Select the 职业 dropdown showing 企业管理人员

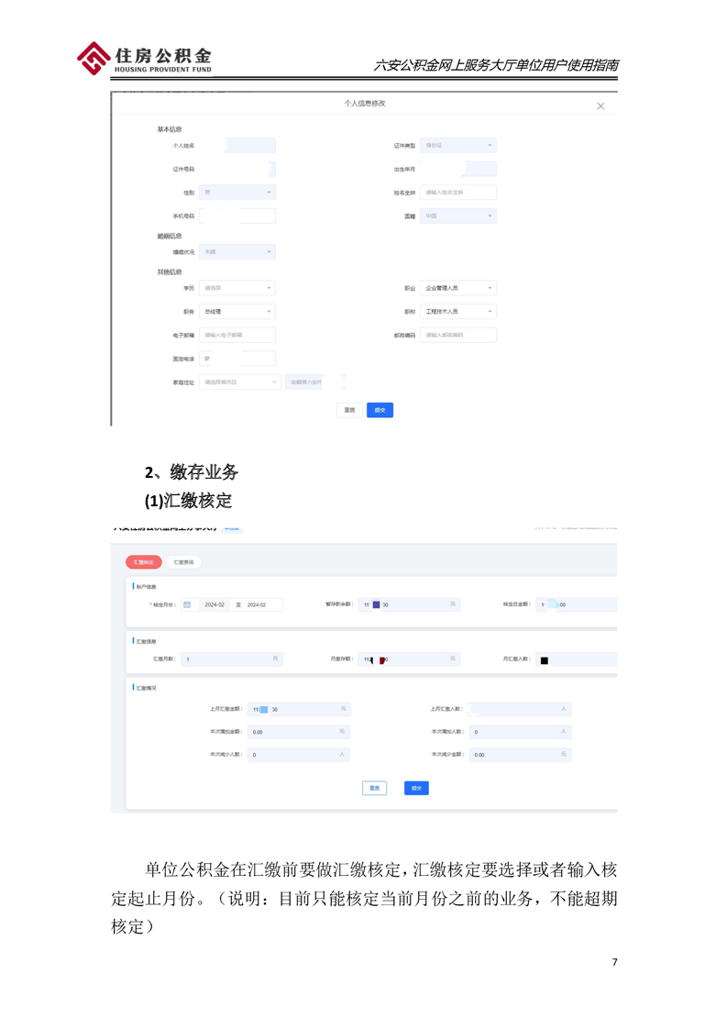(x=457, y=288)
